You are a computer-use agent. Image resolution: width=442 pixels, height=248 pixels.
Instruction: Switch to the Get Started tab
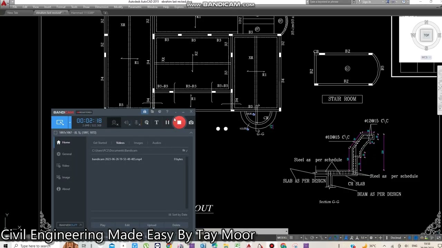(x=100, y=143)
